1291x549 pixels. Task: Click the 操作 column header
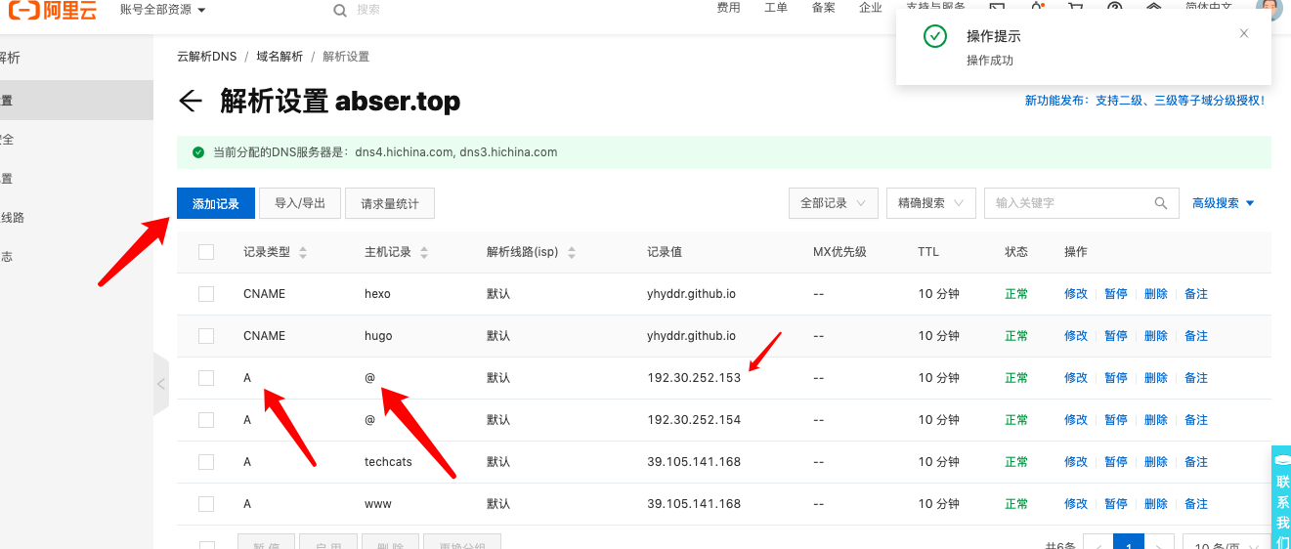click(1075, 252)
